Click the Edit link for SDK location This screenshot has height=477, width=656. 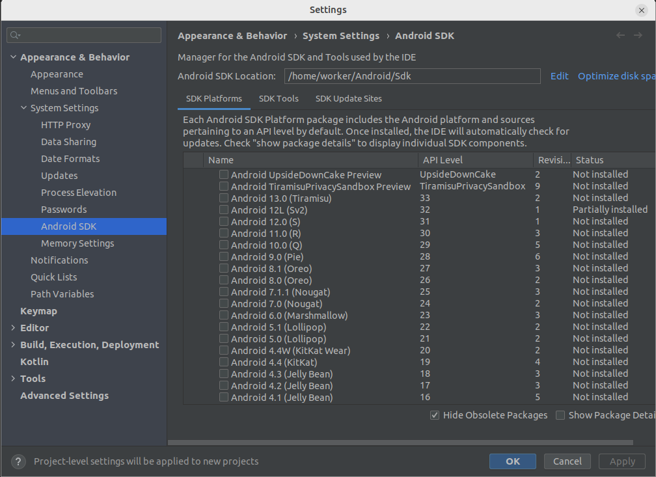point(560,76)
